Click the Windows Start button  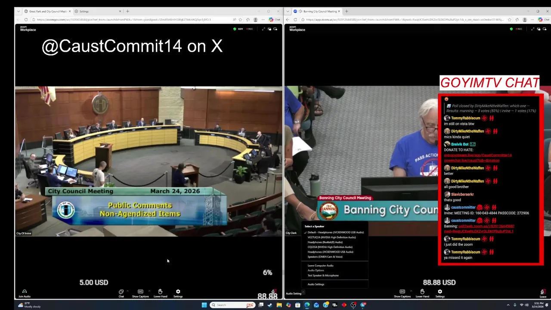[204, 305]
